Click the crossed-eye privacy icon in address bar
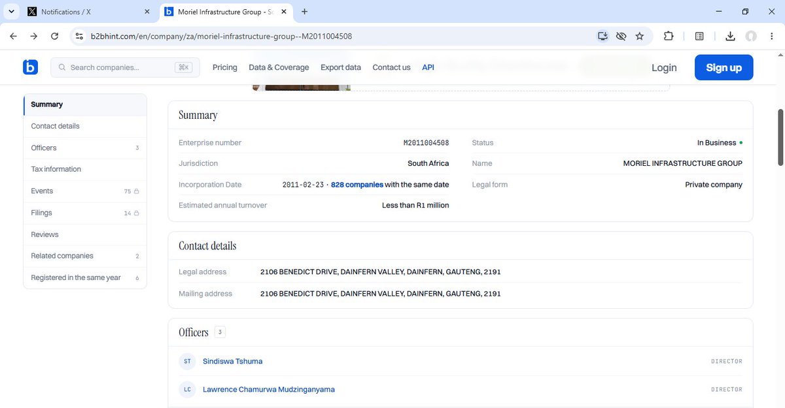This screenshot has width=785, height=408. click(x=621, y=37)
